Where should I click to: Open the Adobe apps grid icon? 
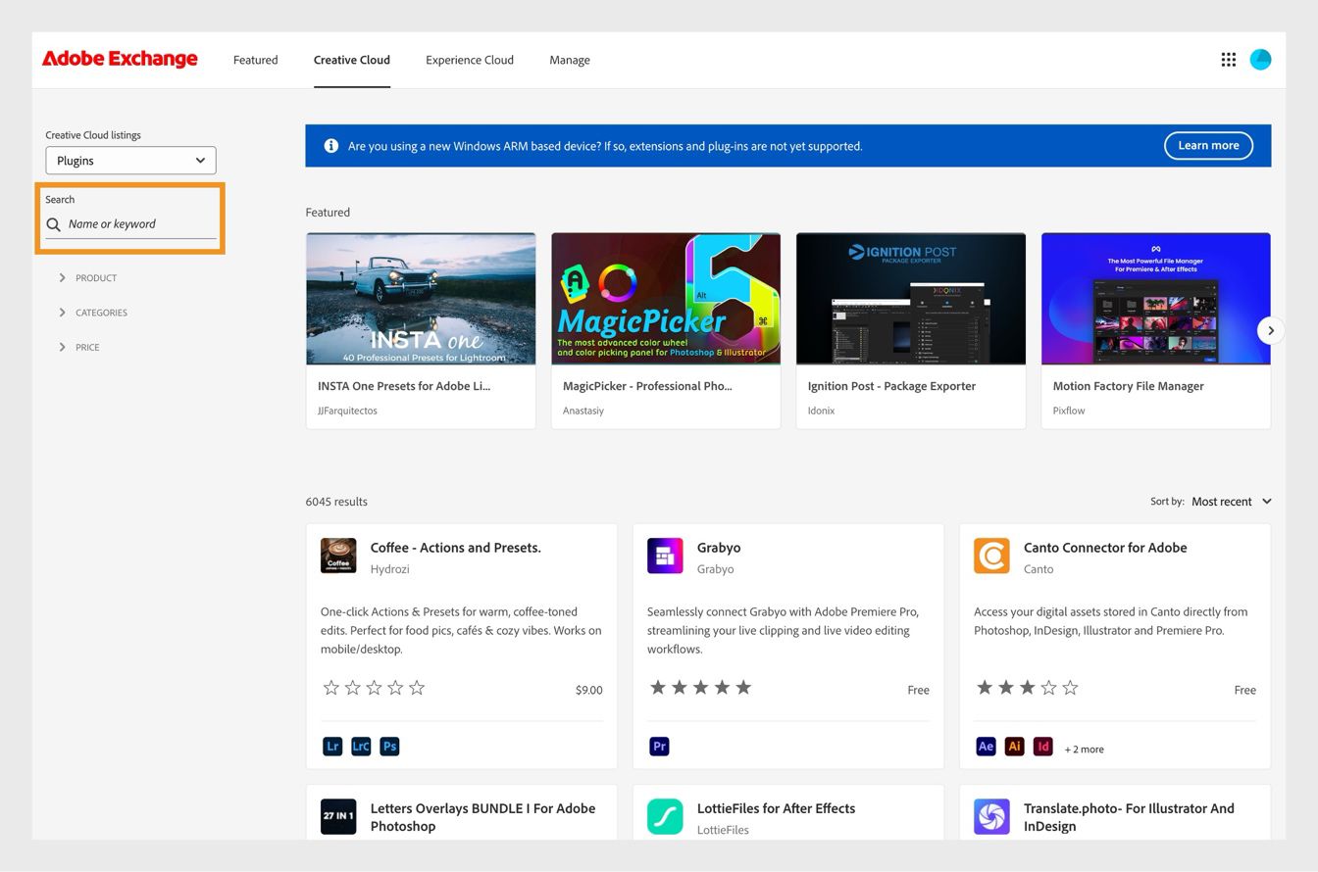(x=1228, y=59)
